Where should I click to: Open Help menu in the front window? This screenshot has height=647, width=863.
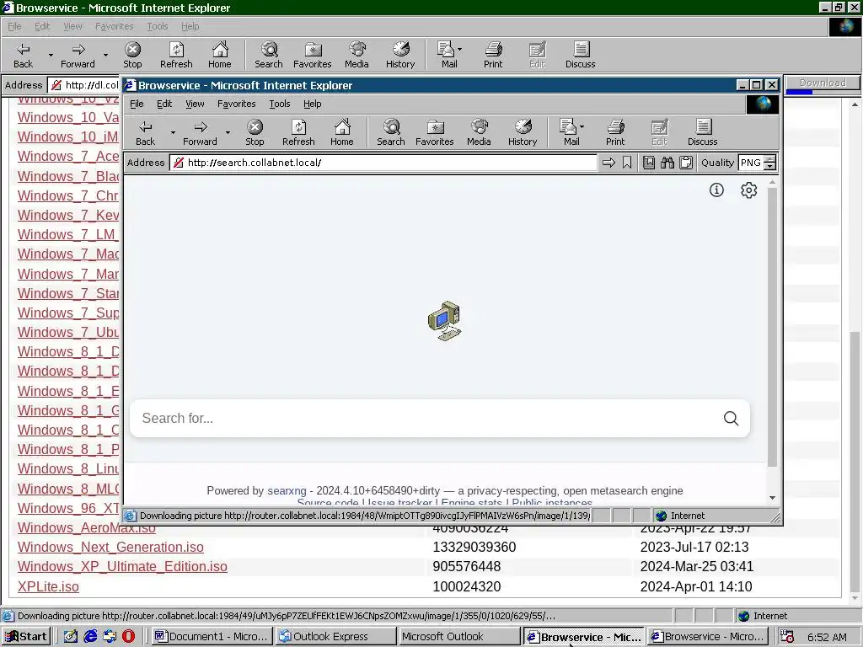pos(312,104)
